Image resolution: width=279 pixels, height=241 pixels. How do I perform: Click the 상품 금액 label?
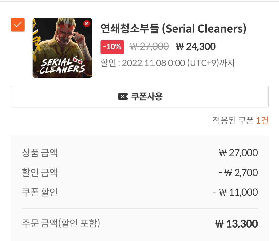click(40, 153)
